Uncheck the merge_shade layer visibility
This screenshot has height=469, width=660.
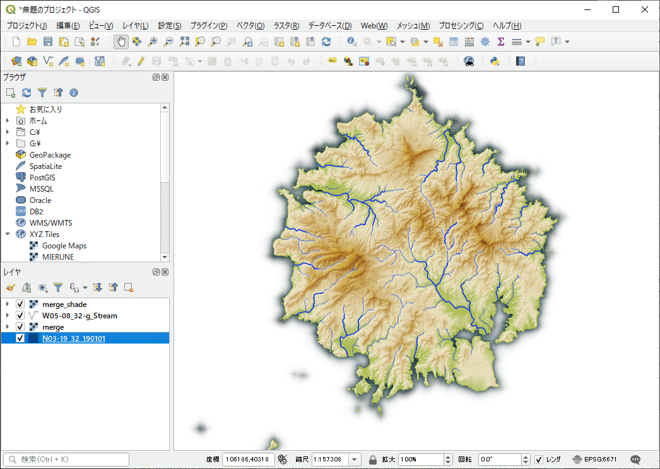click(x=20, y=304)
